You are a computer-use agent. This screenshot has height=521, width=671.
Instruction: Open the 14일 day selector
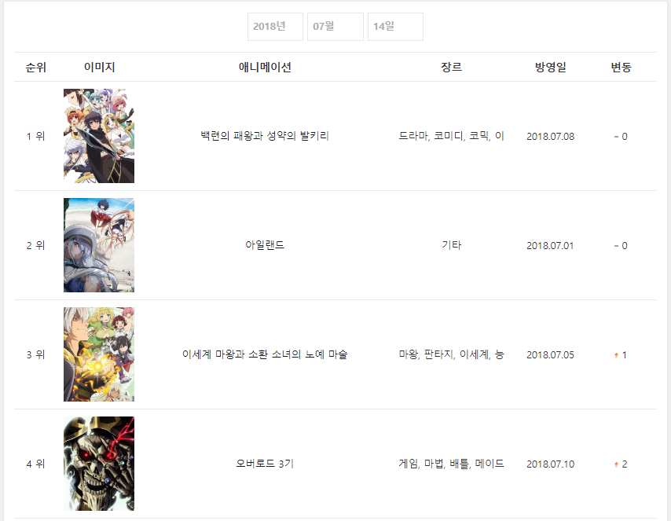395,27
